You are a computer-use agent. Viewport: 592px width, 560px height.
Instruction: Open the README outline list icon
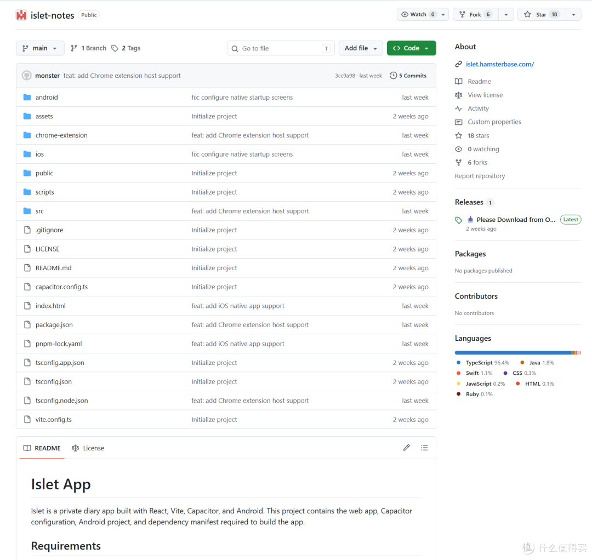coord(424,448)
